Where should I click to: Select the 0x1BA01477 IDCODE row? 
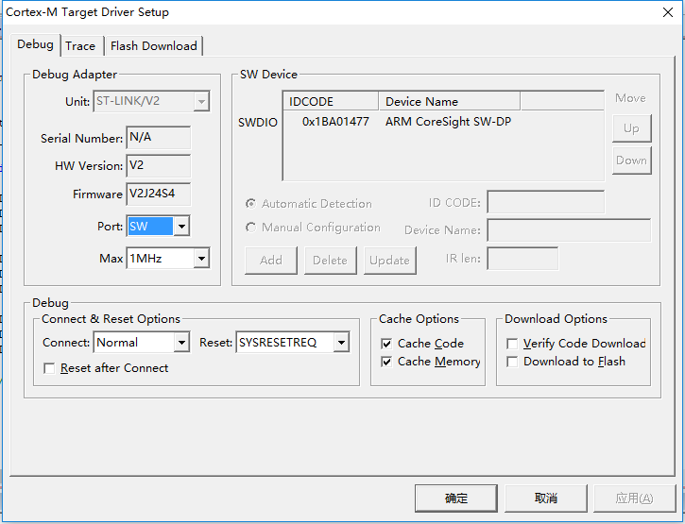click(335, 122)
